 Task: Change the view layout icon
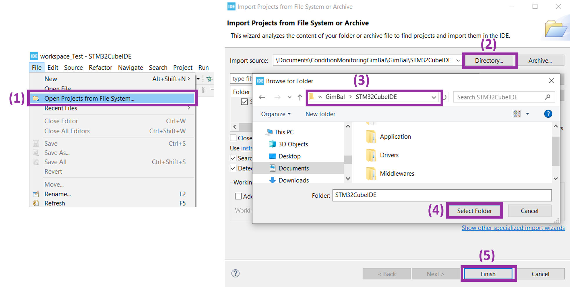(x=517, y=114)
